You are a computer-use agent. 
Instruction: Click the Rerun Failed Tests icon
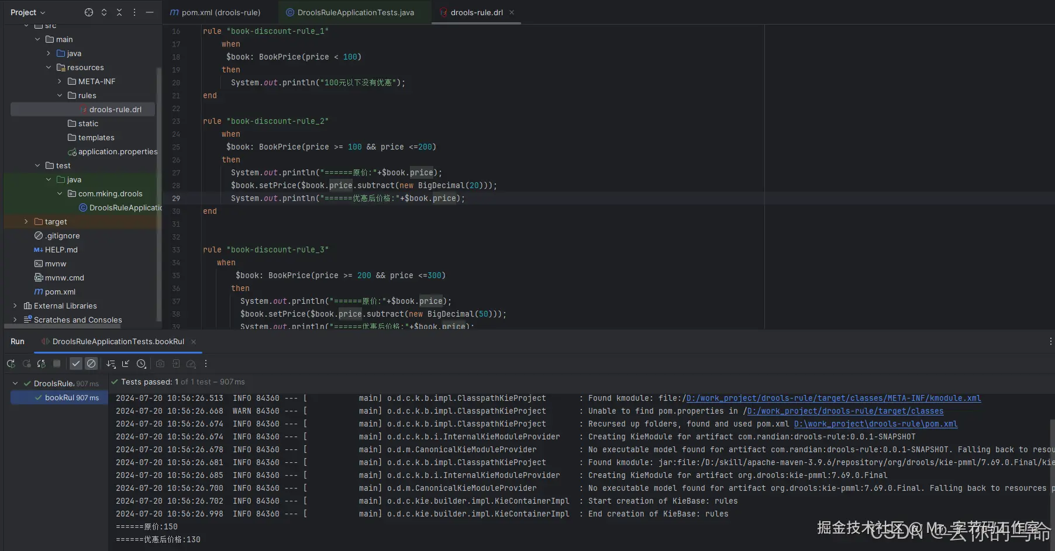coord(26,363)
